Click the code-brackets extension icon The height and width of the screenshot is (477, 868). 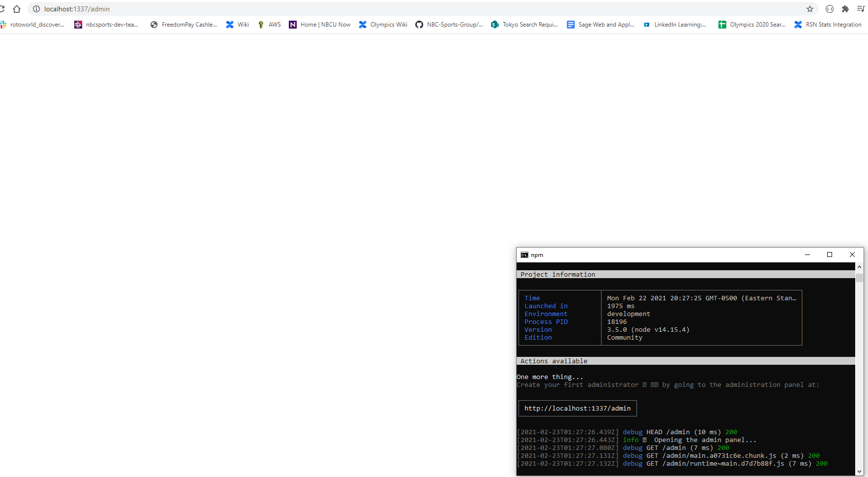[830, 9]
